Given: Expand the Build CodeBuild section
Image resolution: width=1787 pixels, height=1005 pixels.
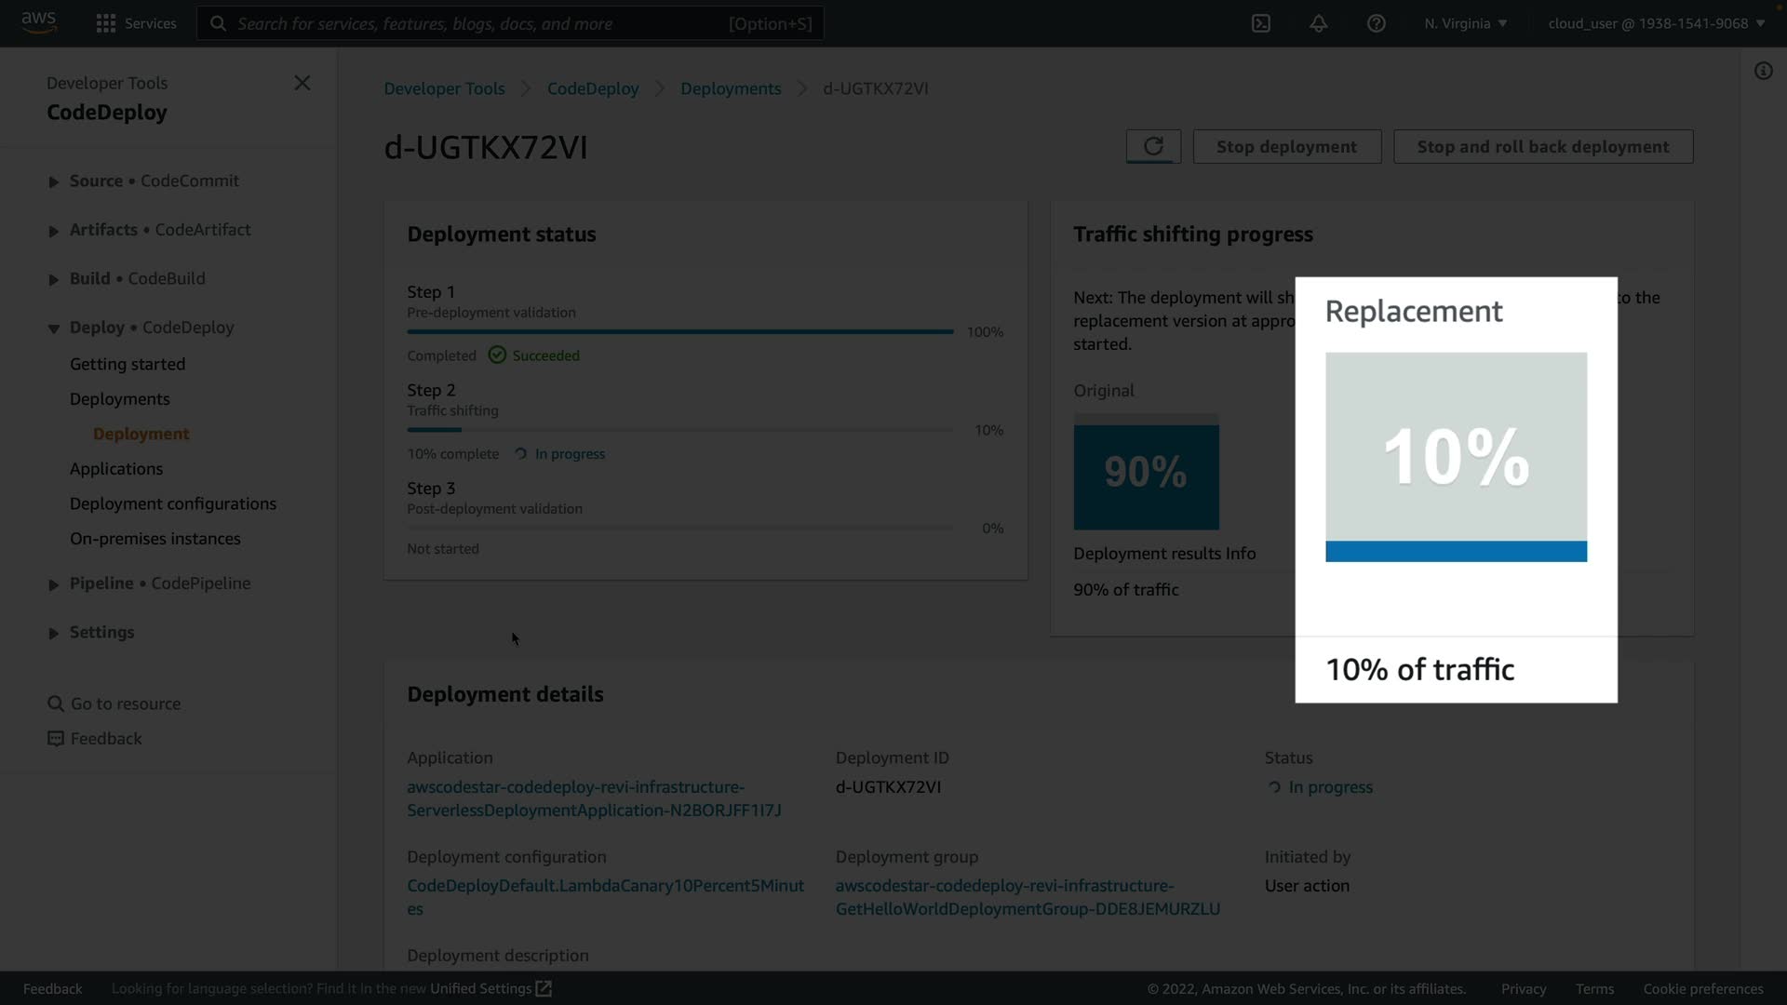Looking at the screenshot, I should pos(54,279).
